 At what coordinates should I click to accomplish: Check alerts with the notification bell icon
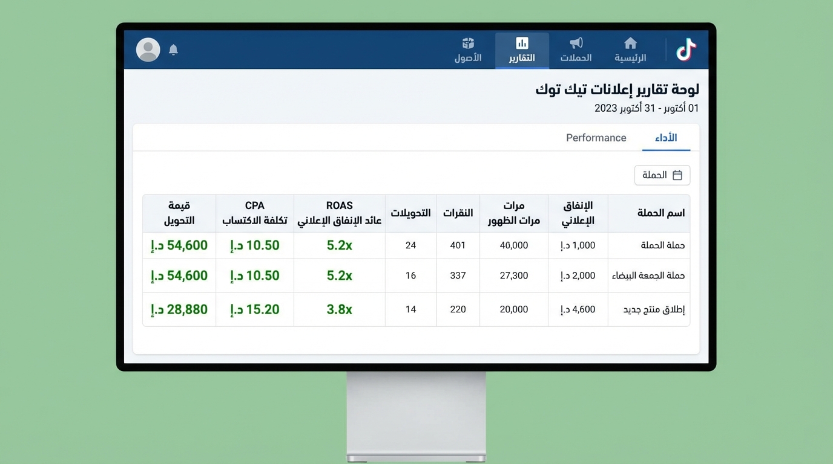point(173,50)
